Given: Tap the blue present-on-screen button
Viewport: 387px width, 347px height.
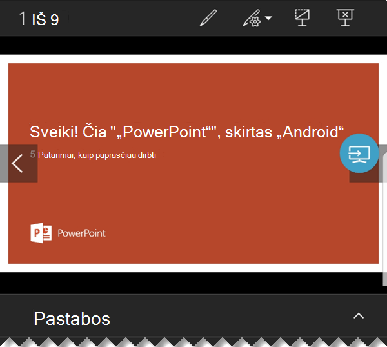Looking at the screenshot, I should [359, 154].
